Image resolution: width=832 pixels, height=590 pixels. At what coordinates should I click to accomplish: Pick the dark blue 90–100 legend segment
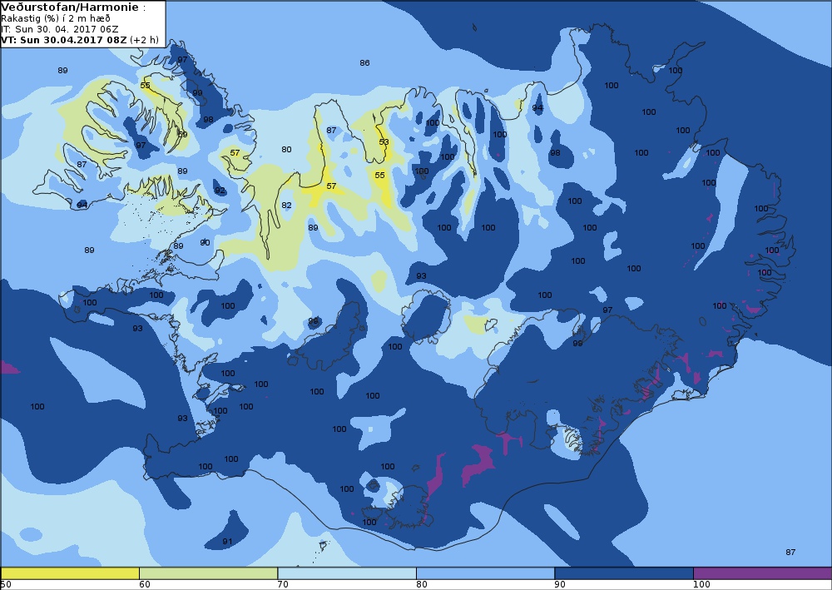click(x=624, y=573)
